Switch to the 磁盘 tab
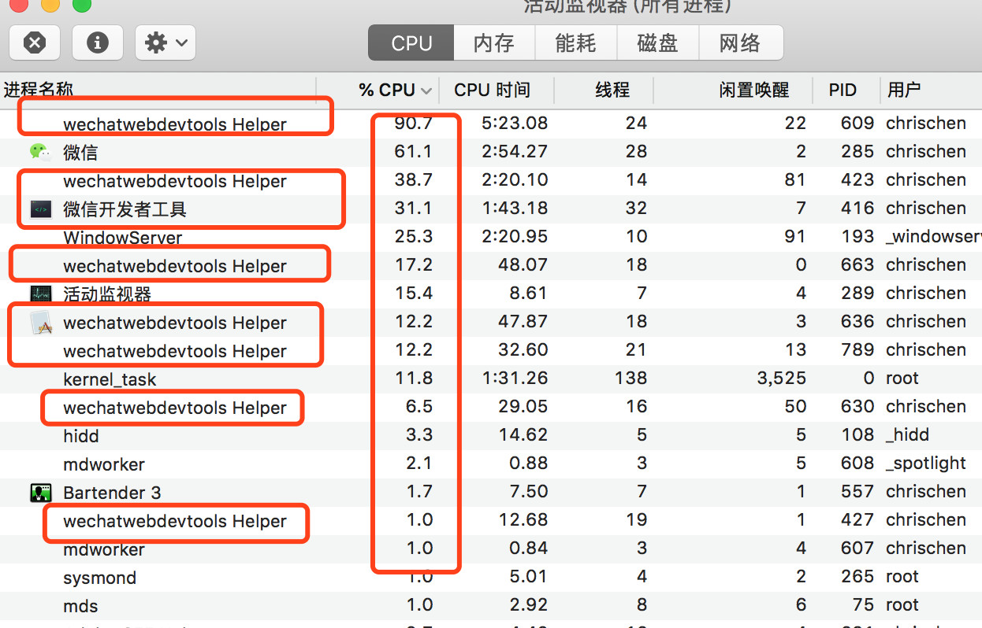The width and height of the screenshot is (982, 628). (x=658, y=42)
